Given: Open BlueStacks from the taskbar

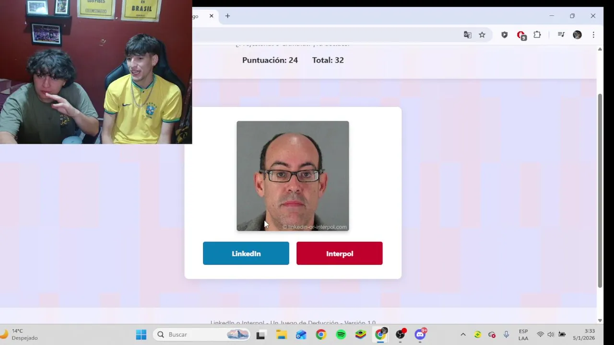Looking at the screenshot, I should 360,334.
